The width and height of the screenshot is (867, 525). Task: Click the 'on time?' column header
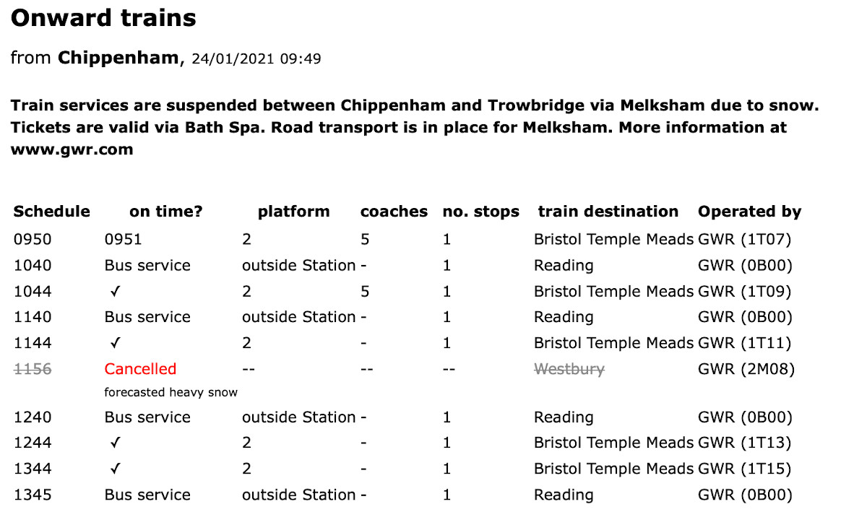(x=166, y=212)
